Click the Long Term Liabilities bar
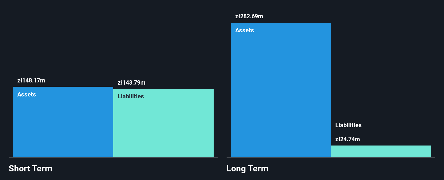Screen dimensions: 444x180 (x=381, y=151)
